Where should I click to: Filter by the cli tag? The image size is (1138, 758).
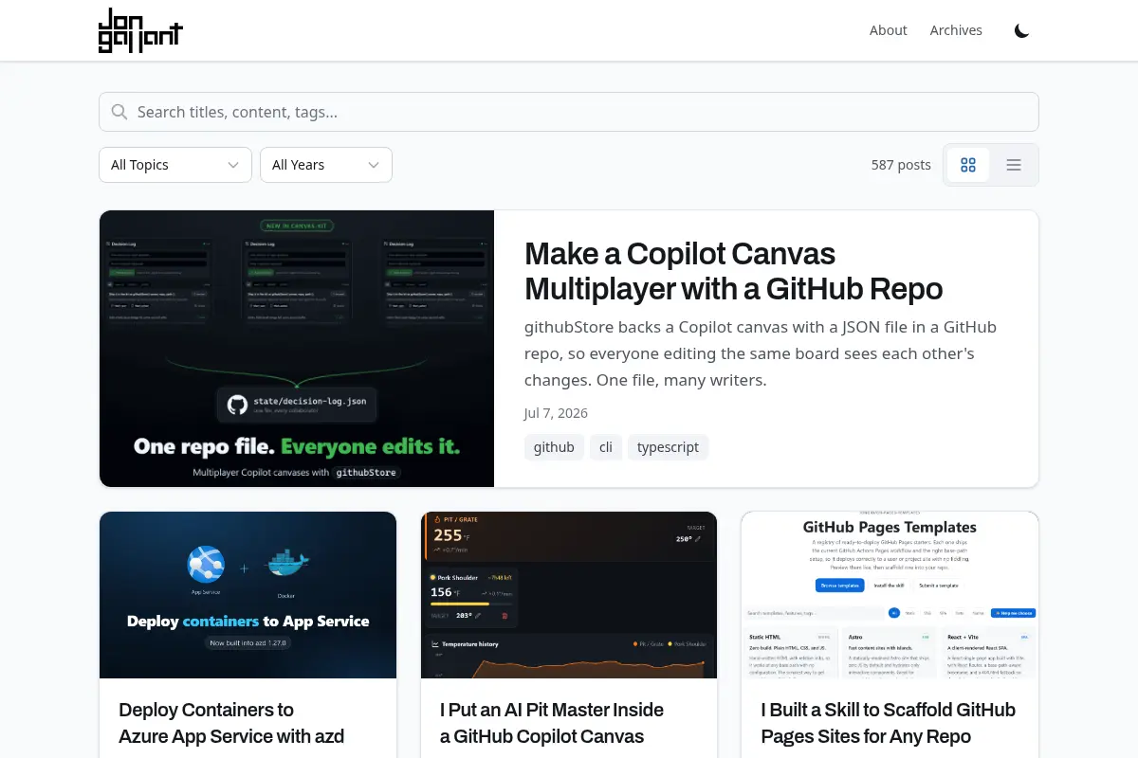pos(606,447)
